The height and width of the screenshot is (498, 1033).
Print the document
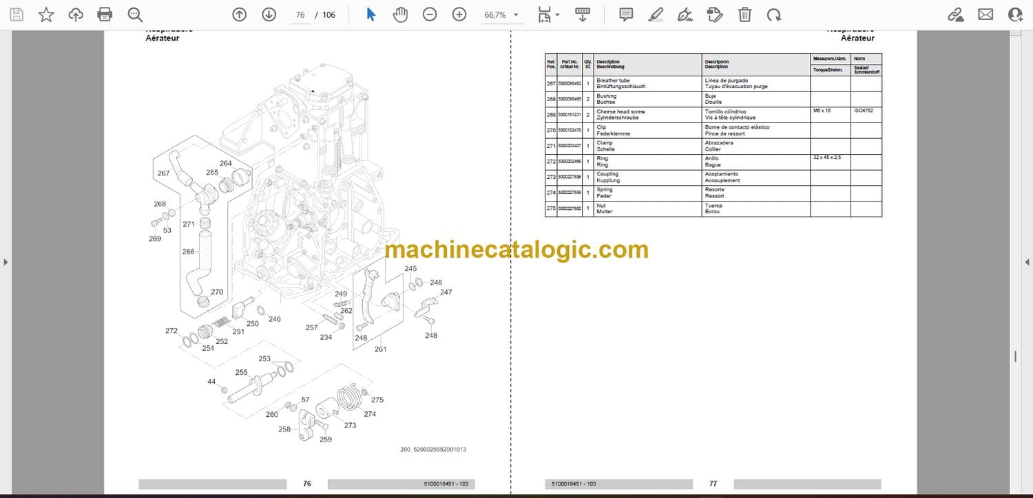coord(105,14)
